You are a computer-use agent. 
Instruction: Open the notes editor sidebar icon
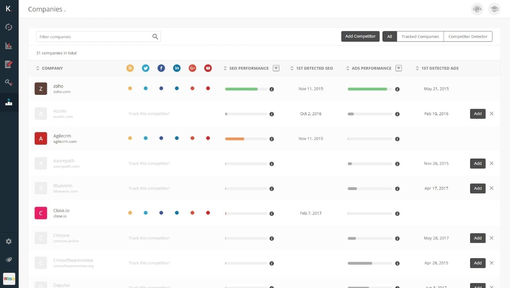9,64
